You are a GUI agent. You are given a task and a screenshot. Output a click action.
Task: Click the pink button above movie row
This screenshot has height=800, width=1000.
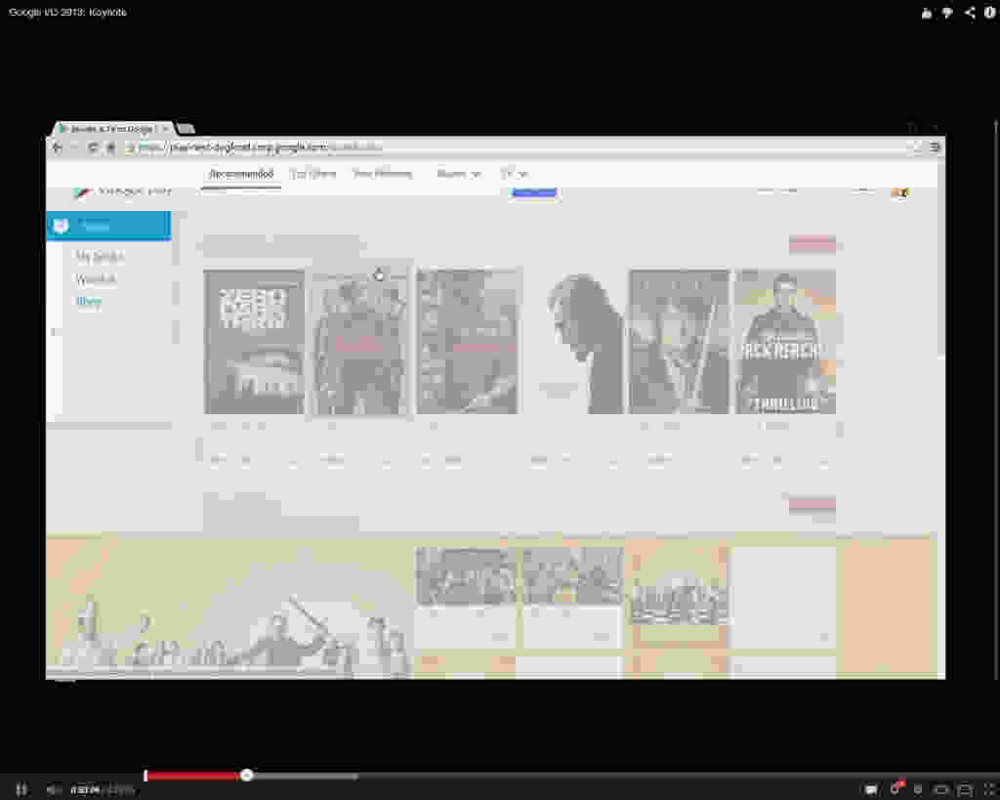pos(812,244)
